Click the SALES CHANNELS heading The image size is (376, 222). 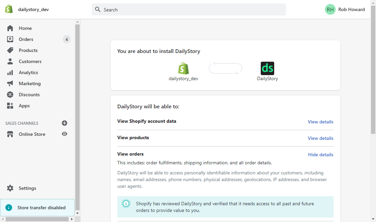point(22,123)
